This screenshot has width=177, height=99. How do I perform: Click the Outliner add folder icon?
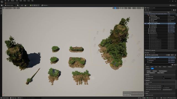tap(174, 10)
